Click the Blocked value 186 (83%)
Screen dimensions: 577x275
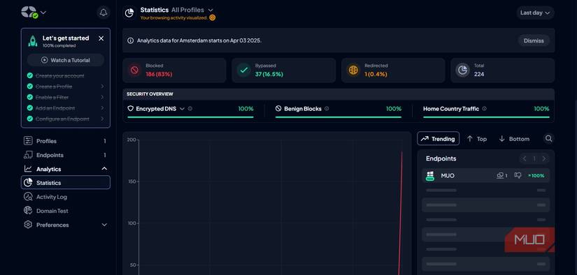coord(159,74)
